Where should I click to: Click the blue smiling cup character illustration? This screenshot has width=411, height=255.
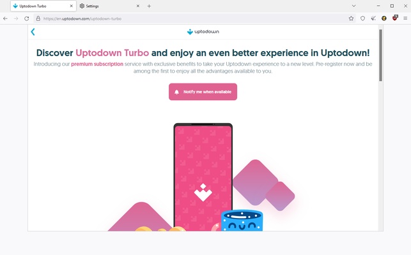242,220
